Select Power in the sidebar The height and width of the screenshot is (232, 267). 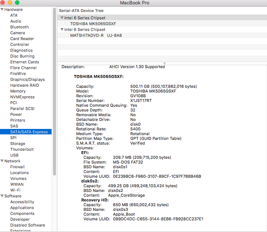point(16,114)
